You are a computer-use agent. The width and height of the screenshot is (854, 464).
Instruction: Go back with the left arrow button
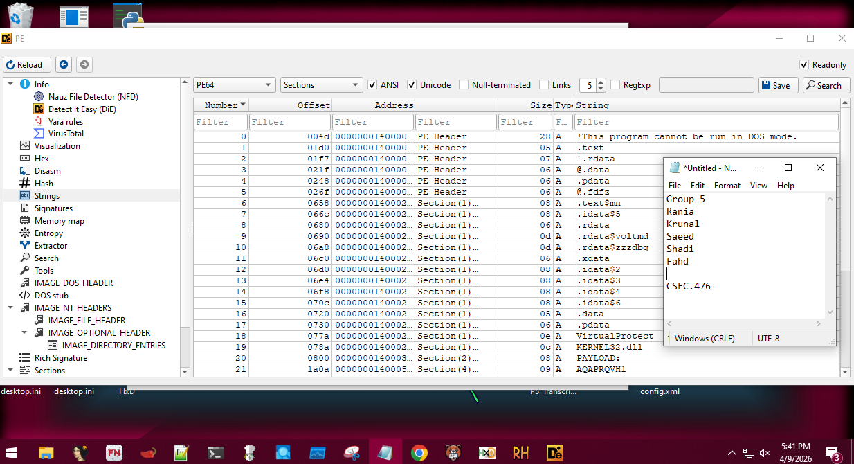[x=64, y=64]
